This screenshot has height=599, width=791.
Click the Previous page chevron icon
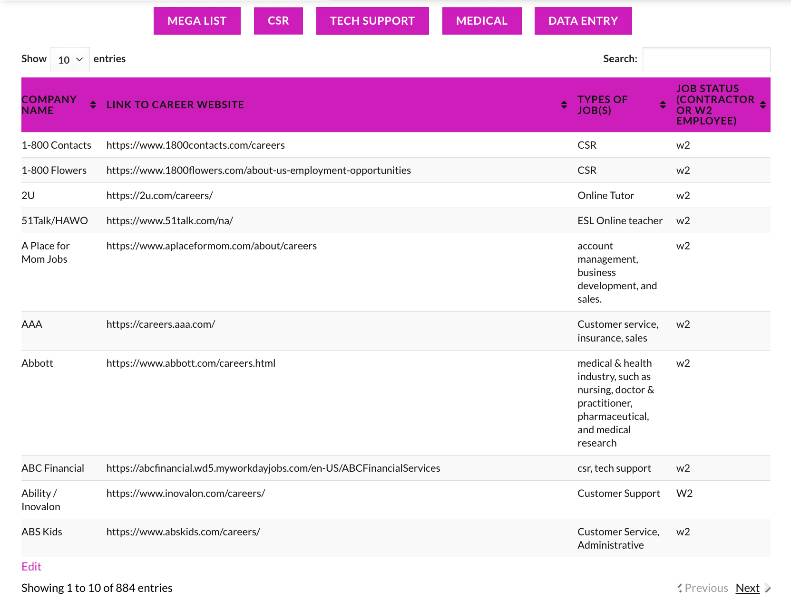(x=680, y=588)
